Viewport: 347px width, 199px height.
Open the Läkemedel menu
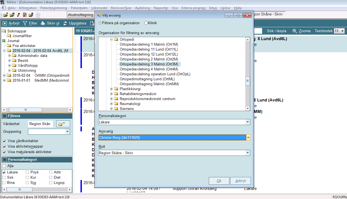click(x=99, y=8)
